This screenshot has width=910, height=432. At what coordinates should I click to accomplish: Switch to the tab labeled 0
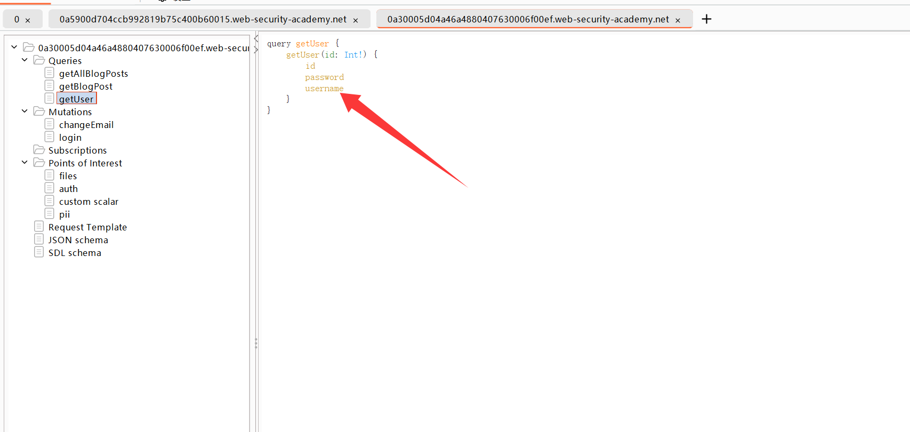[17, 19]
